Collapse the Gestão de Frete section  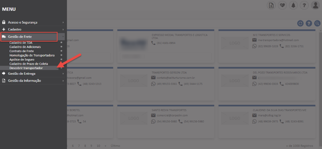pyautogui.click(x=29, y=37)
